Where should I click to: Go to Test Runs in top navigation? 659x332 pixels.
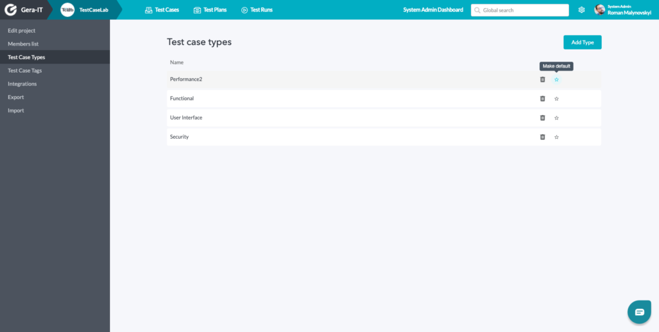pos(257,10)
